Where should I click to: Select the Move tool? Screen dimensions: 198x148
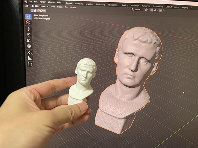tap(29, 29)
